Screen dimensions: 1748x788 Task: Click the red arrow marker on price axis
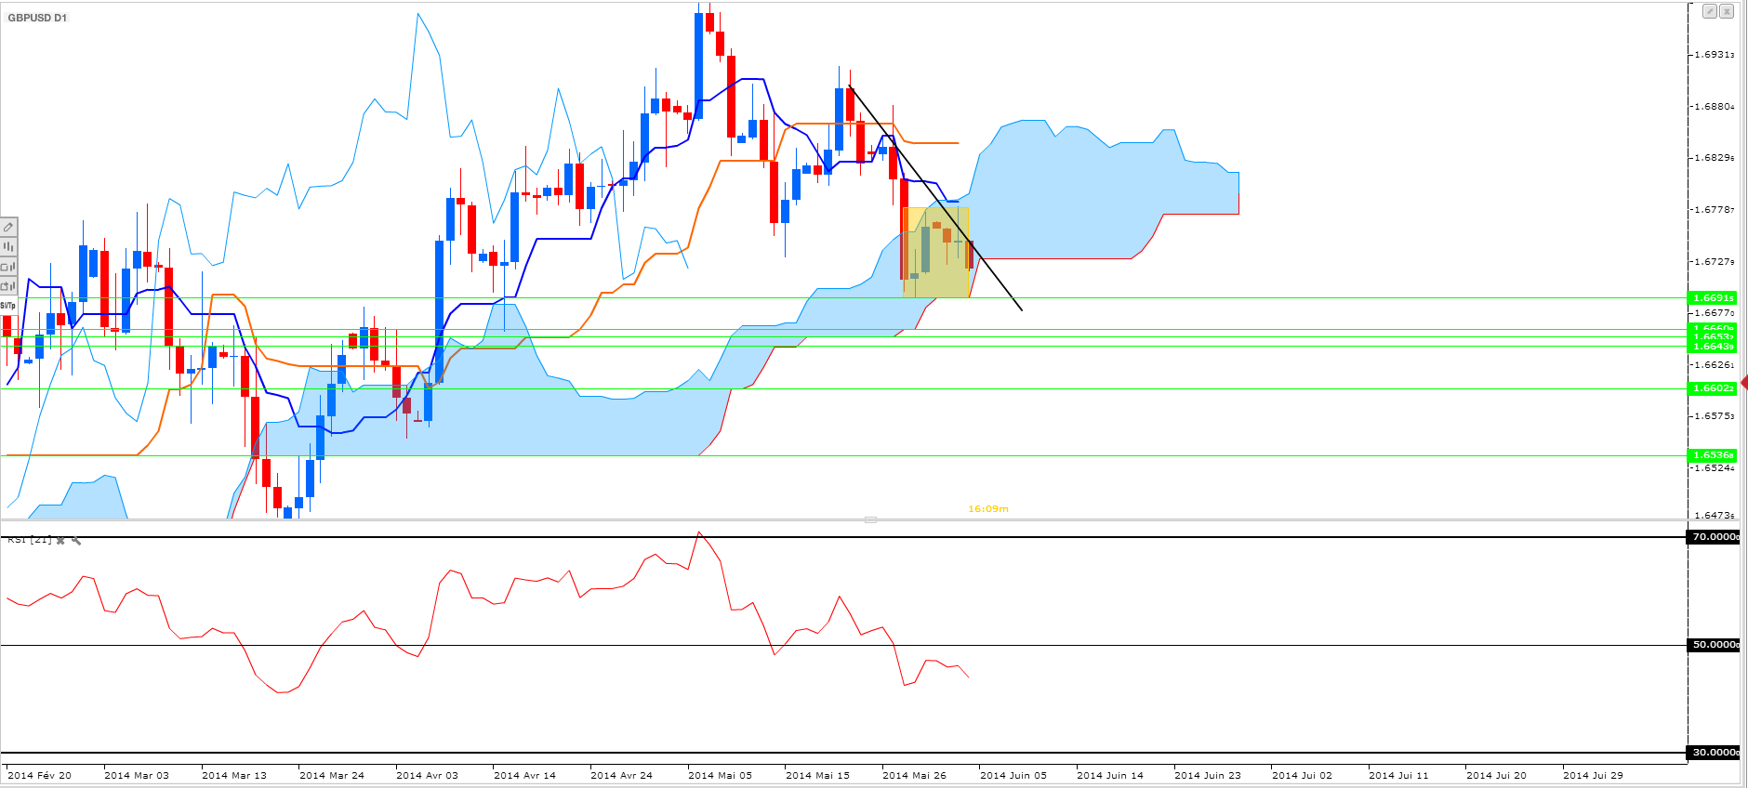coord(1743,383)
